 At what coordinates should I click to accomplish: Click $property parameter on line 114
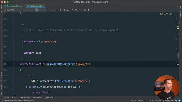click(x=82, y=64)
